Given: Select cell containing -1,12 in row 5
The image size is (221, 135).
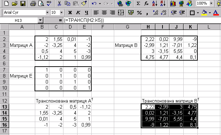Looking at the screenshot, I should (x=42, y=57).
